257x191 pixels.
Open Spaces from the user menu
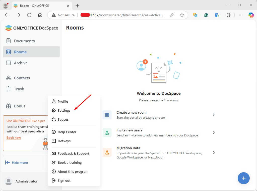pyautogui.click(x=74, y=120)
